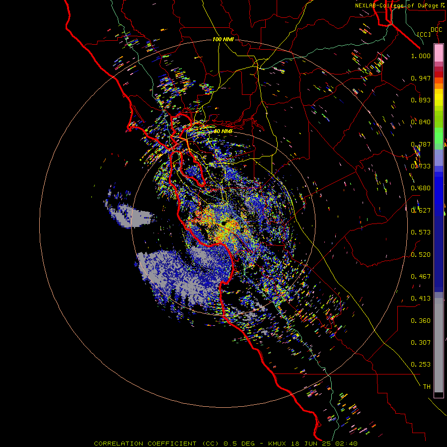
Task: Select the 0.893 scale value
Action: 421,100
